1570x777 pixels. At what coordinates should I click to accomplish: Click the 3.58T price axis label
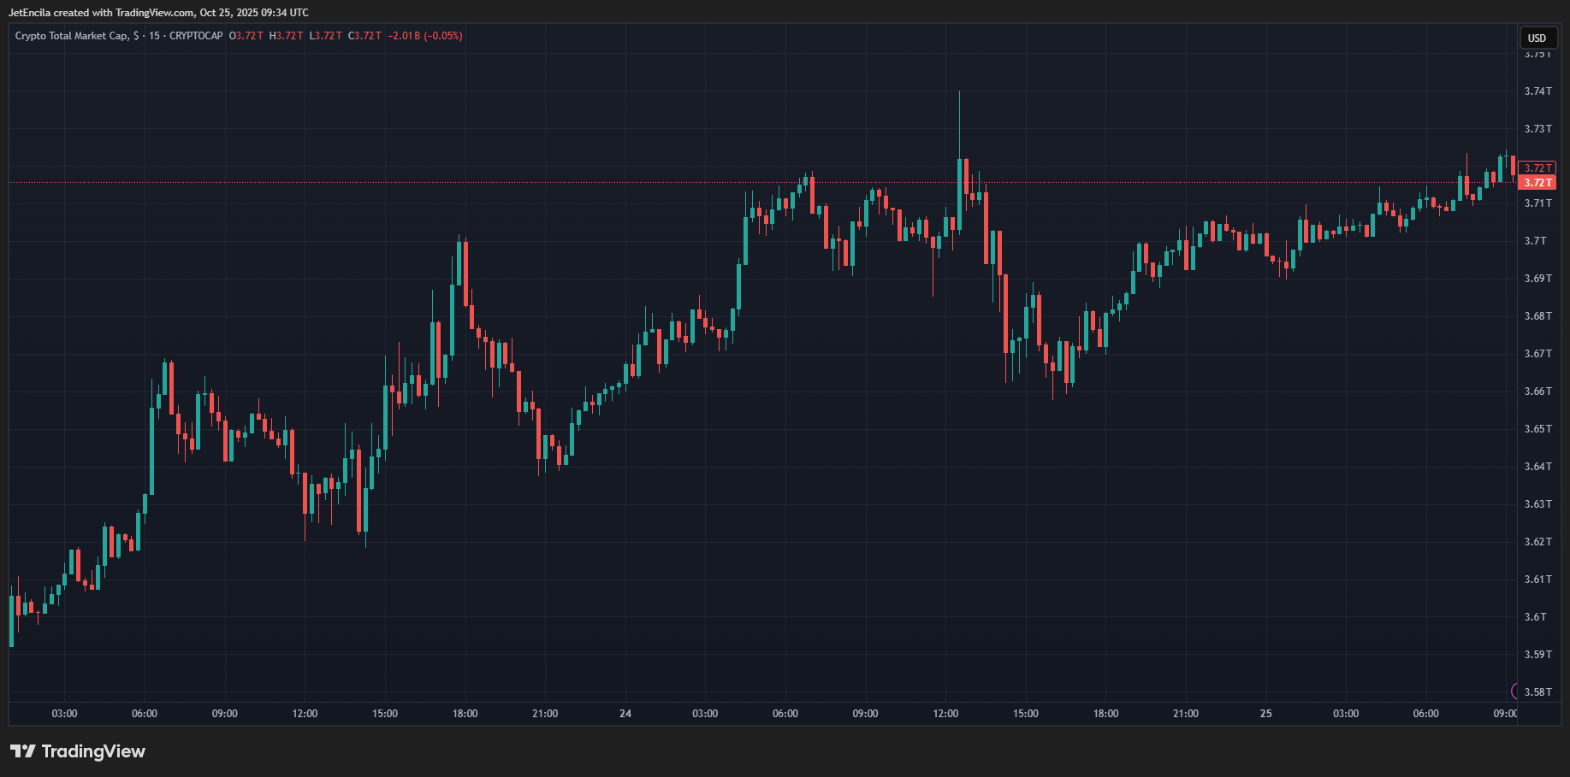coord(1537,692)
